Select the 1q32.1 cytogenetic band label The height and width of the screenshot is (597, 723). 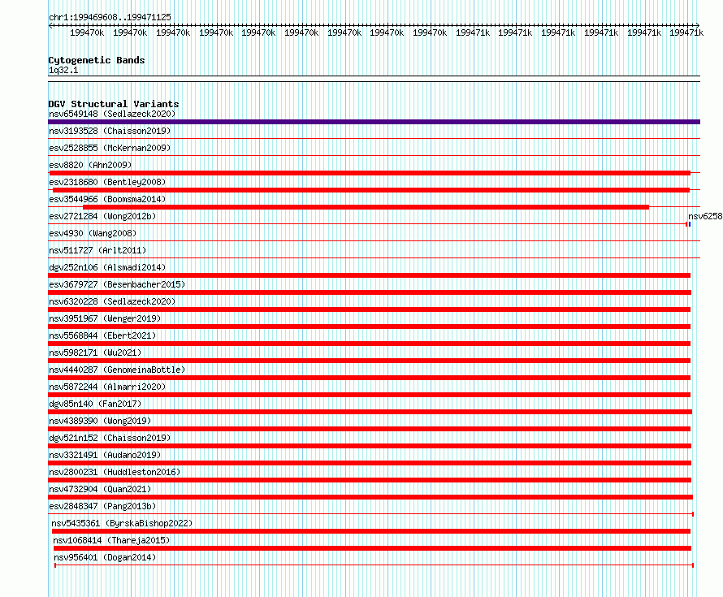[x=63, y=70]
